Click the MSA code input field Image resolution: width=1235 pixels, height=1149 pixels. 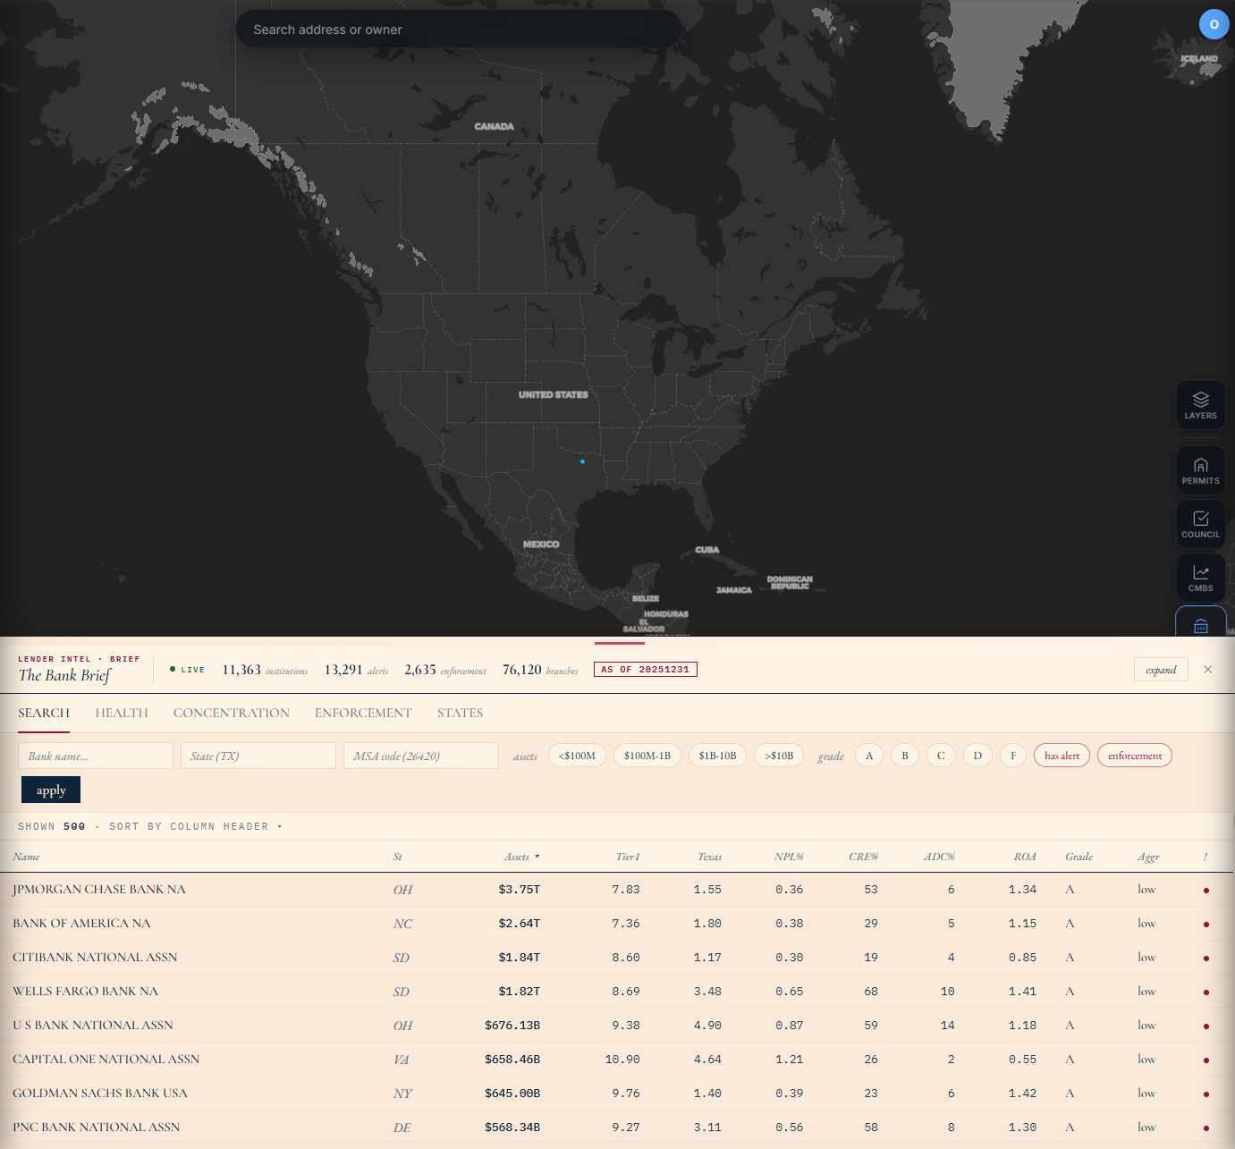pyautogui.click(x=421, y=756)
